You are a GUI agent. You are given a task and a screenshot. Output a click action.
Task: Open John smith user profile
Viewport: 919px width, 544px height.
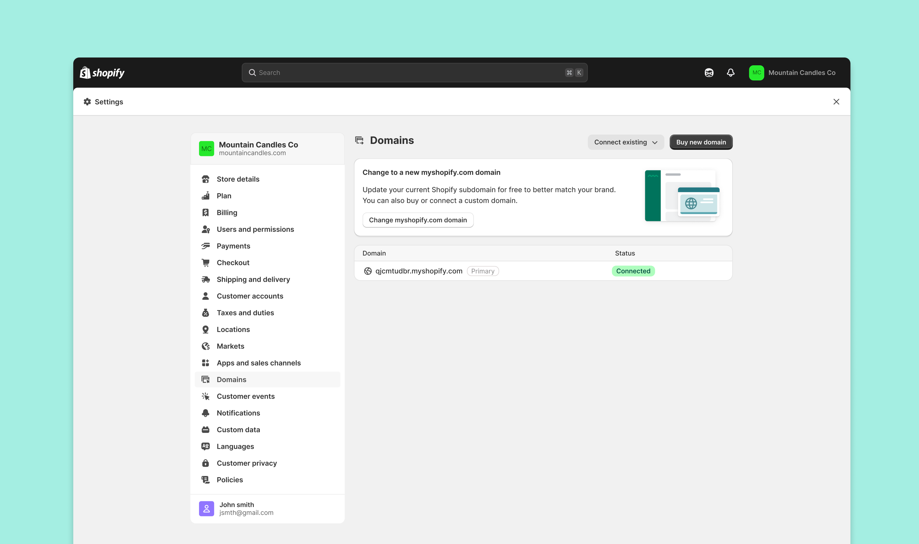click(x=267, y=508)
